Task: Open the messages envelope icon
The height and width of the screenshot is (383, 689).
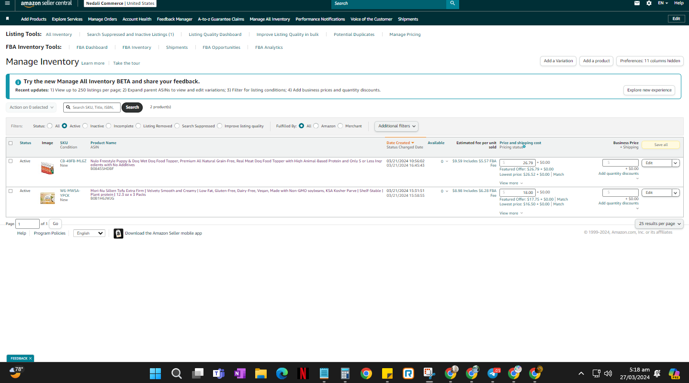Action: pyautogui.click(x=637, y=3)
